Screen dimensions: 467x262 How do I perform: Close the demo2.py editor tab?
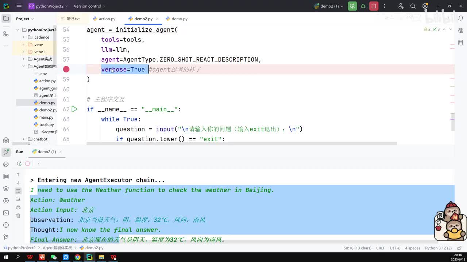(157, 19)
